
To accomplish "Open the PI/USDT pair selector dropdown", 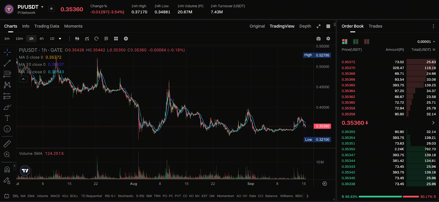I will 42,7.
